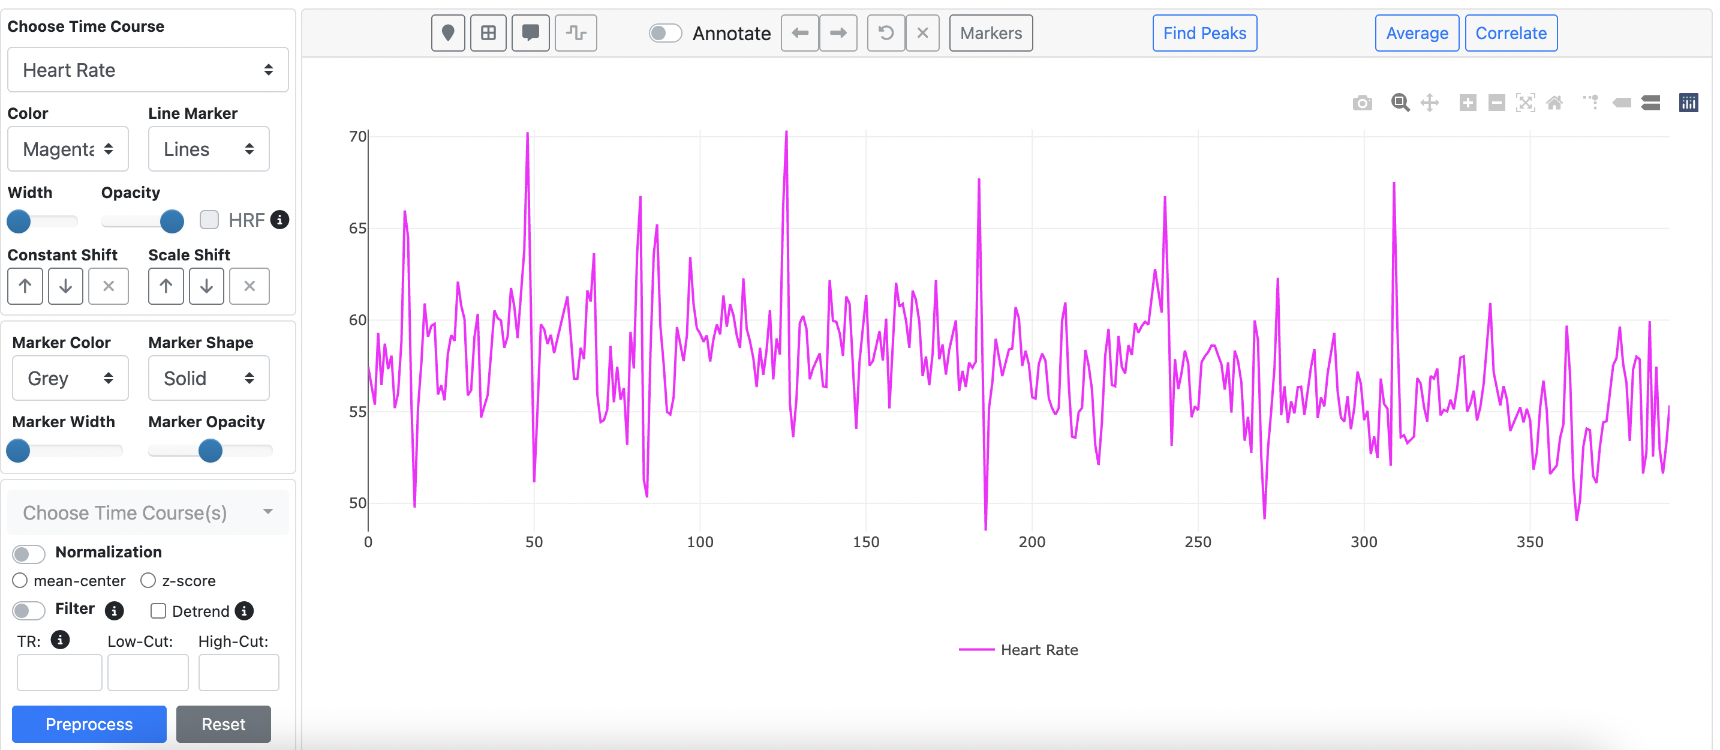1720x750 pixels.
Task: Select the Plotly zoom magnifier tool
Action: pyautogui.click(x=1400, y=103)
